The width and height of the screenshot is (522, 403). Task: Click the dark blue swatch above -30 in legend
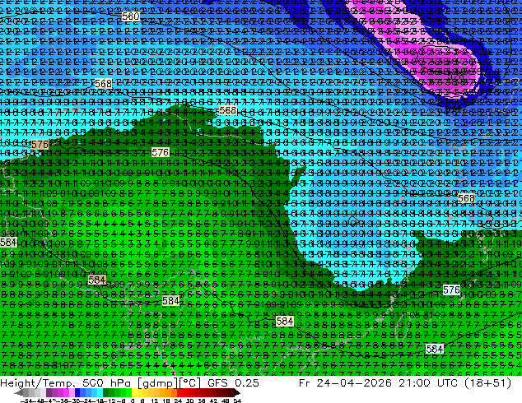click(x=77, y=392)
